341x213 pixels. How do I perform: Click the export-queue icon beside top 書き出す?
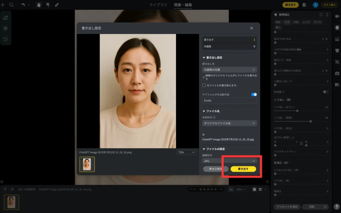click(x=304, y=5)
